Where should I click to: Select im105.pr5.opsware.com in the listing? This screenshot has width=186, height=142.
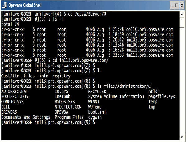click(x=150, y=40)
